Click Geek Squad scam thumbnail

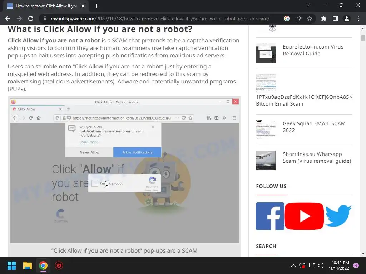tap(266, 129)
